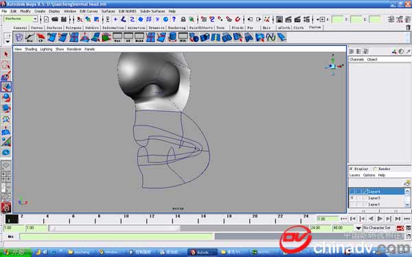Play the animation forwards
Viewport: 412px width, 257px height.
380,219
